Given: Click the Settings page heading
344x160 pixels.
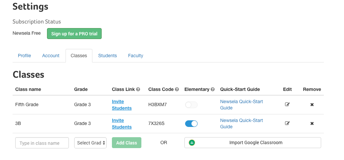Looking at the screenshot, I should [30, 6].
